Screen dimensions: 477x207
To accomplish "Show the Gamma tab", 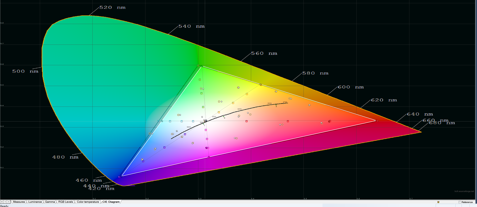I will coord(50,202).
